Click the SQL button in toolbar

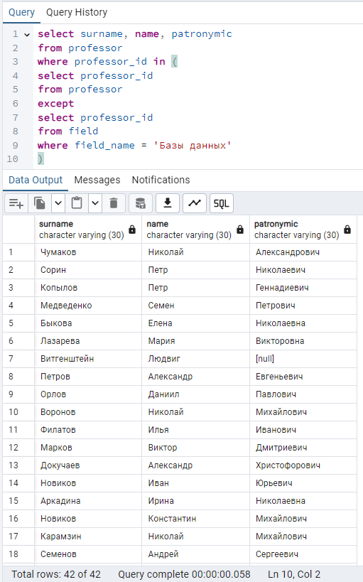tap(222, 203)
